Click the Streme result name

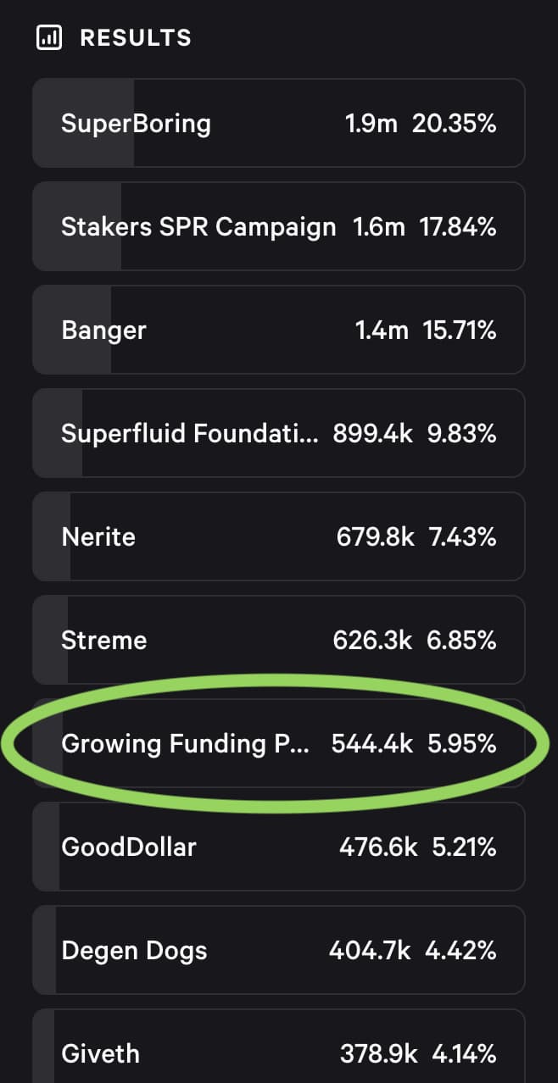[x=103, y=641]
